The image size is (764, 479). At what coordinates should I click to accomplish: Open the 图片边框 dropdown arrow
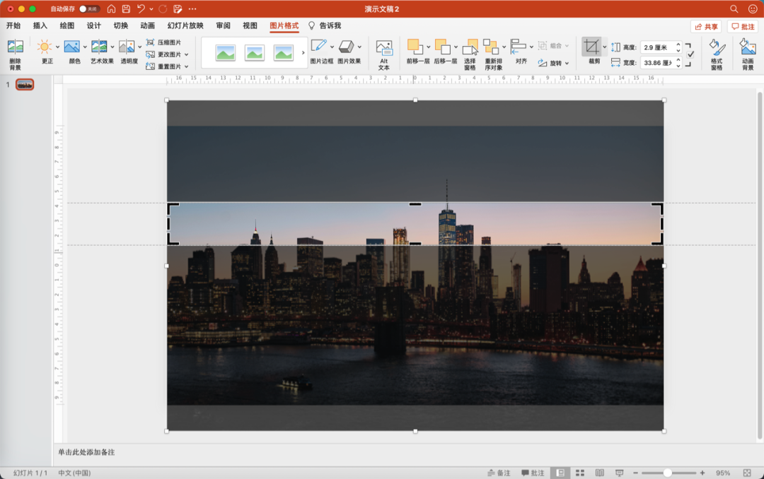[x=332, y=47]
